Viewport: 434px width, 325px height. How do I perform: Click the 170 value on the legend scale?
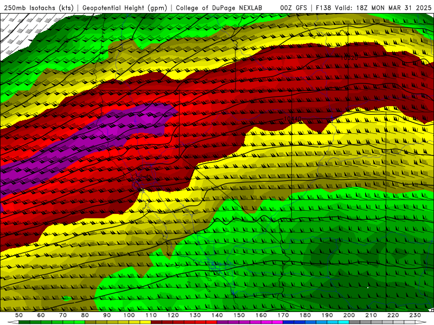point(283,315)
